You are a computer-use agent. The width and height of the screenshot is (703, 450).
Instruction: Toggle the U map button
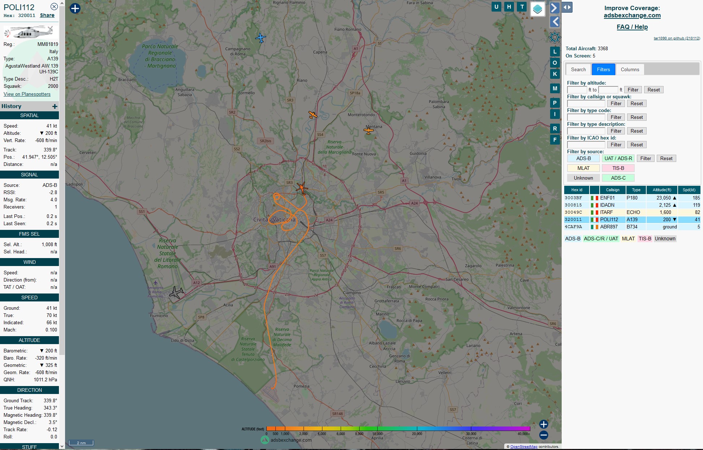[496, 7]
